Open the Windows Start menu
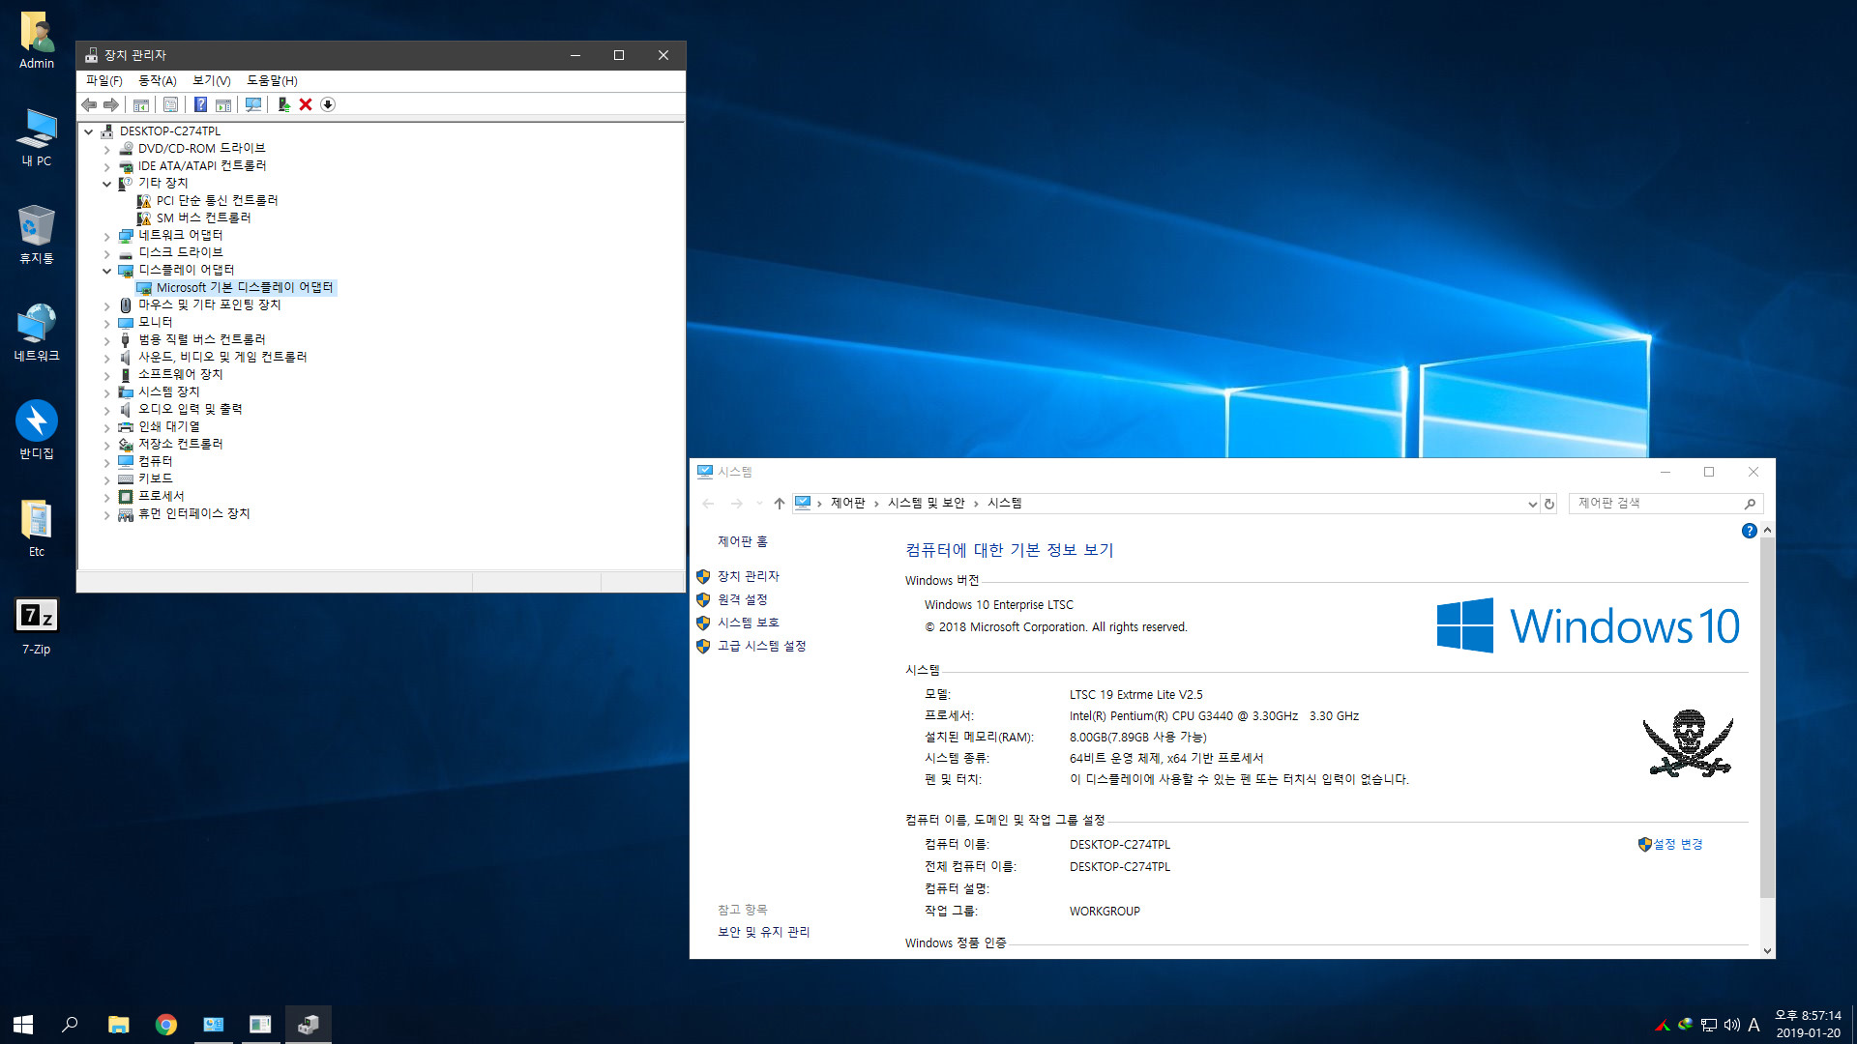Screen dimensions: 1857x1044 (23, 1024)
